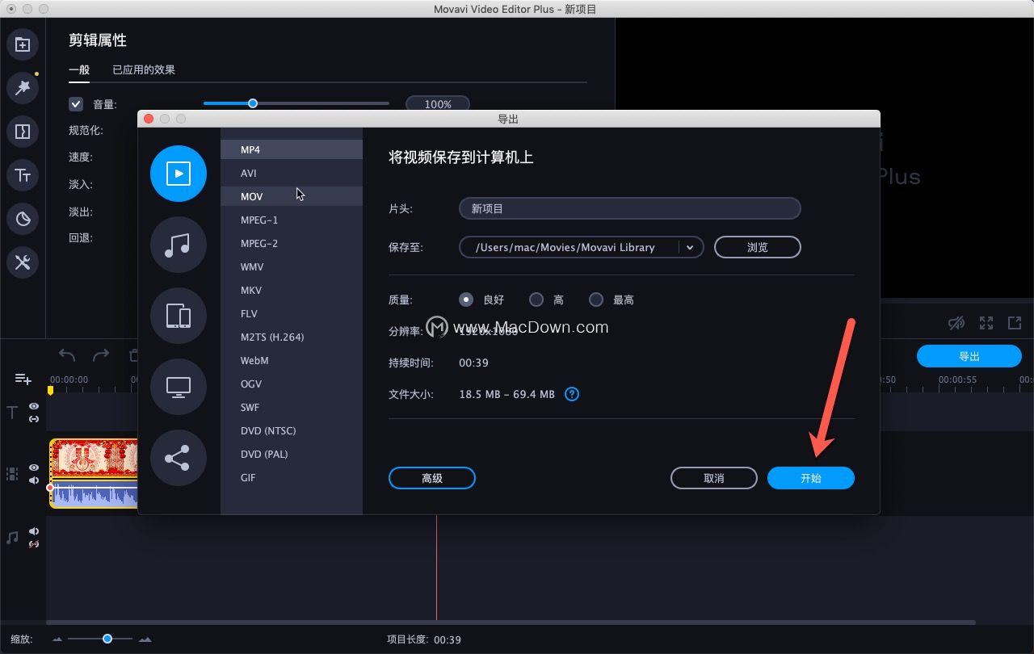
Task: Open the save location dropdown arrow
Action: coord(690,247)
